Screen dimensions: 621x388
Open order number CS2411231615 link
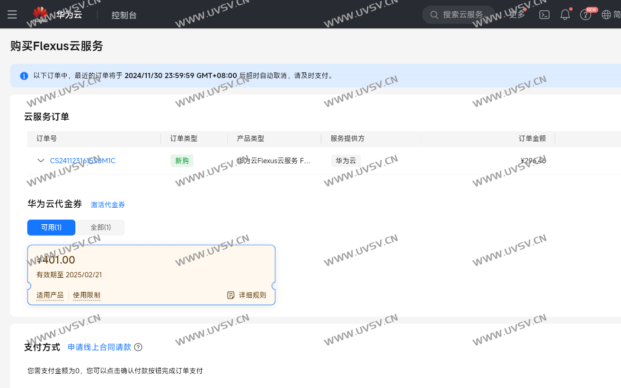83,161
